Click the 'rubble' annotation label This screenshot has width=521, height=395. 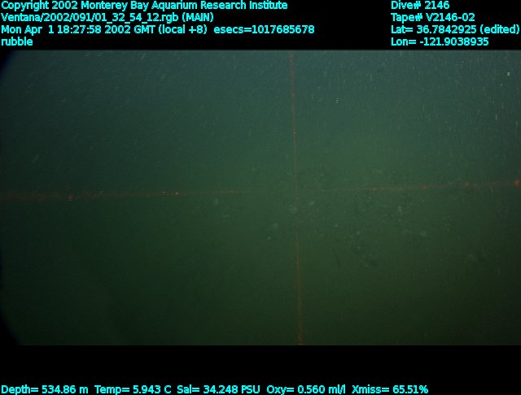17,41
